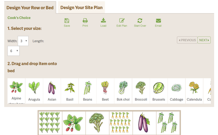This screenshot has height=135, width=218.
Task: Select the Bok choi plant icon
Action: pos(123,91)
